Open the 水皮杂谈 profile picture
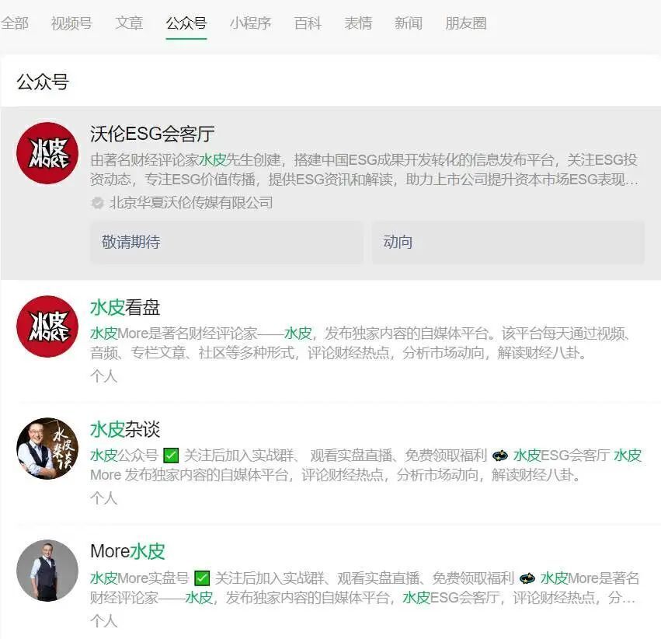This screenshot has height=639, width=661. tap(47, 449)
